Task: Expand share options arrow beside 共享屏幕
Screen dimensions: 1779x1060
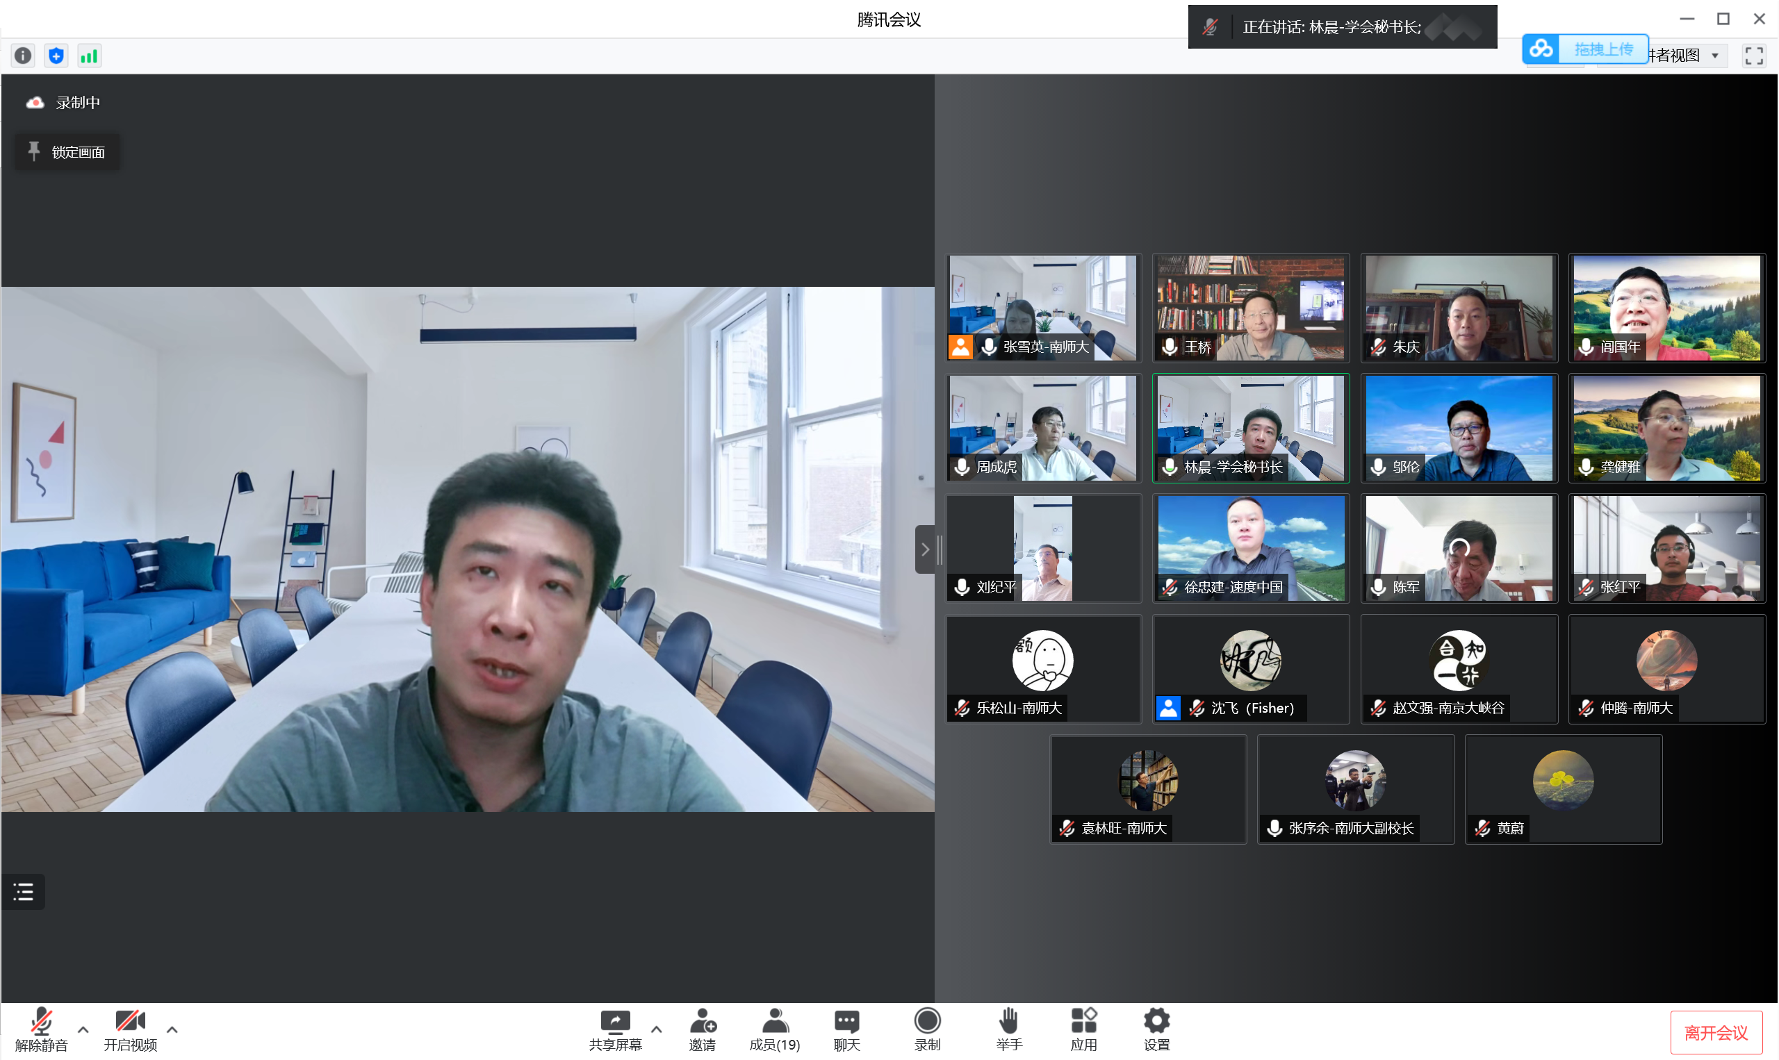Action: [657, 1029]
